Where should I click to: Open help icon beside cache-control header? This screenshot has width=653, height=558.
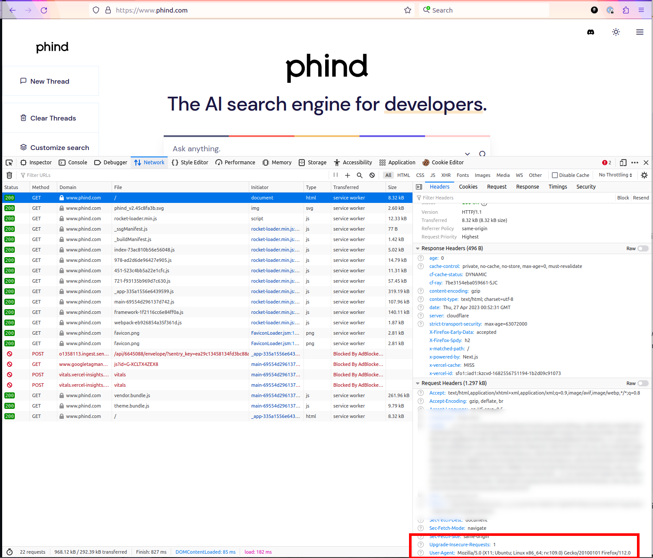pyautogui.click(x=421, y=266)
